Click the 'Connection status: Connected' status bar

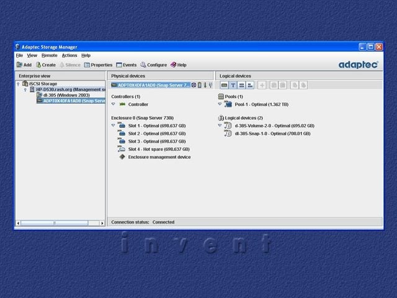click(245, 222)
